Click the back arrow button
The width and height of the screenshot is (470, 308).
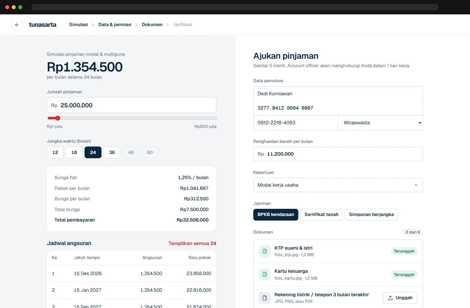pyautogui.click(x=17, y=25)
